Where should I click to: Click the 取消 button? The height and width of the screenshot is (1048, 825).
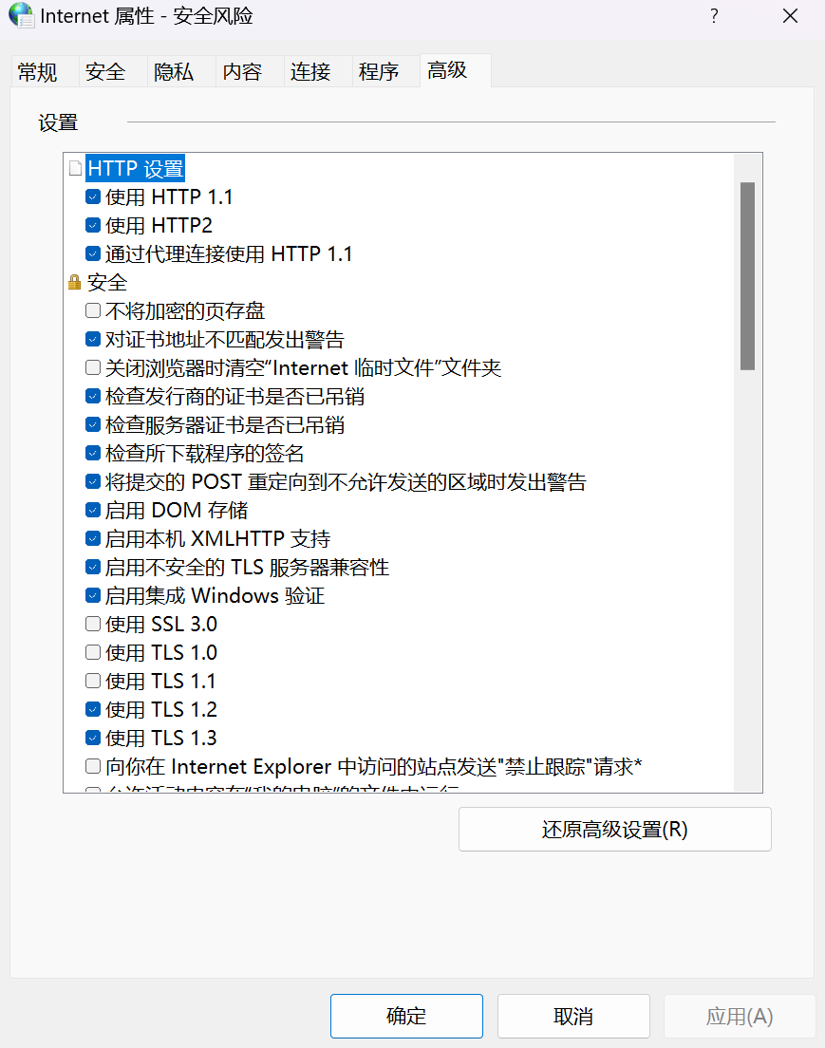pyautogui.click(x=573, y=1016)
